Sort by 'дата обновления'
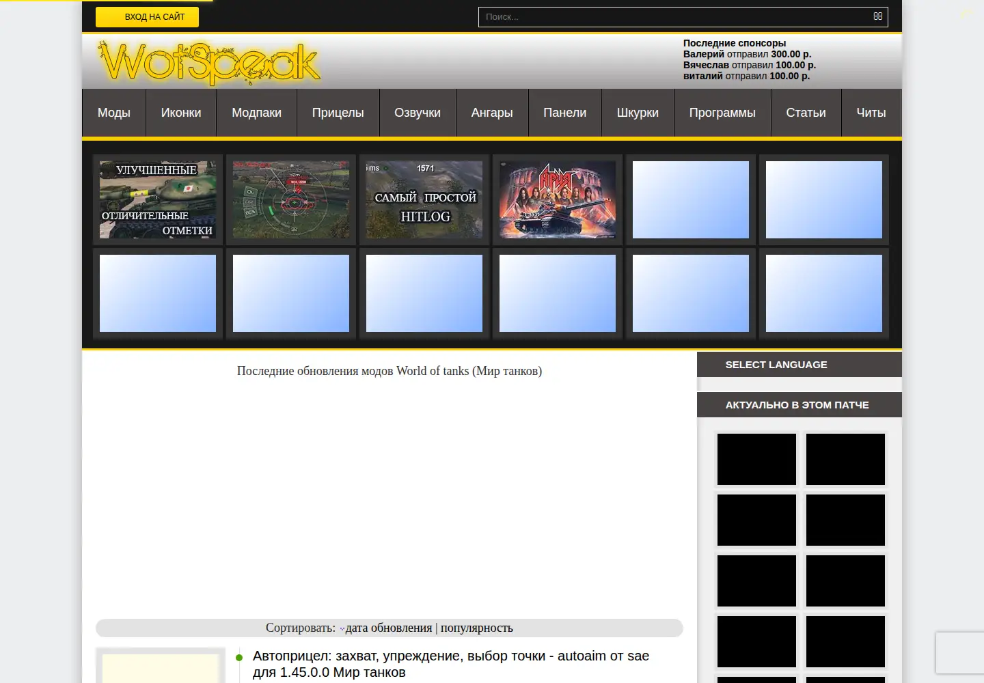Screen dimensions: 984x683 coord(389,628)
